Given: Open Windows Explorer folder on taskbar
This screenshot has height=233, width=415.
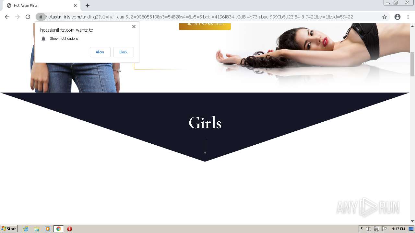Looking at the screenshot, I should coord(37,229).
